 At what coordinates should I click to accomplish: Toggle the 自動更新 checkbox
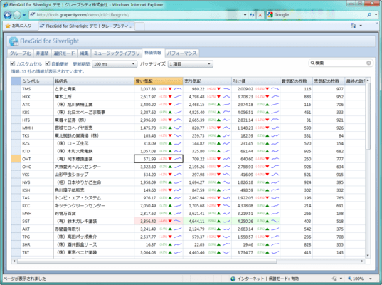(x=48, y=63)
